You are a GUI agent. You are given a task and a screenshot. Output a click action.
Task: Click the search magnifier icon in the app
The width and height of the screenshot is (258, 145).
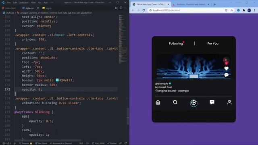tap(175, 102)
